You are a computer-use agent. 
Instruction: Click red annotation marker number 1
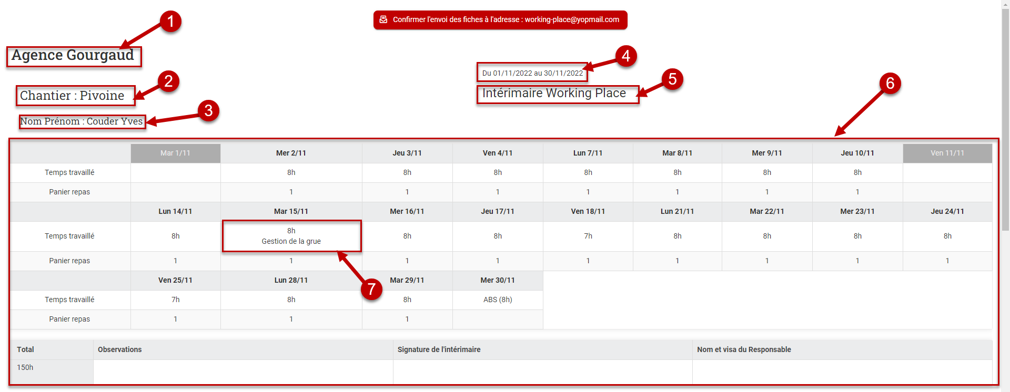(170, 22)
